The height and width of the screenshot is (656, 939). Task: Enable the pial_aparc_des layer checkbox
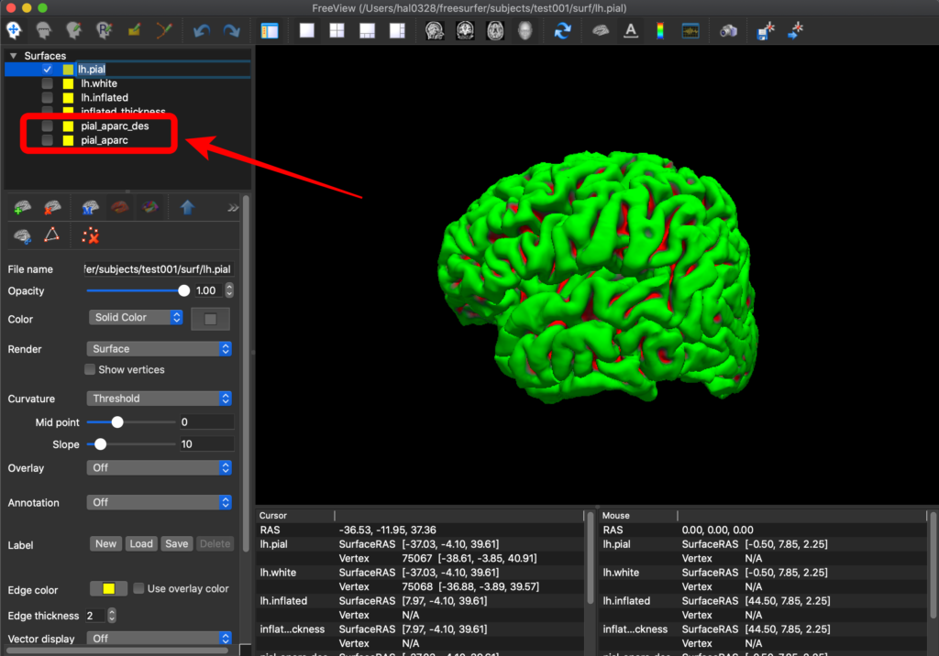[48, 126]
